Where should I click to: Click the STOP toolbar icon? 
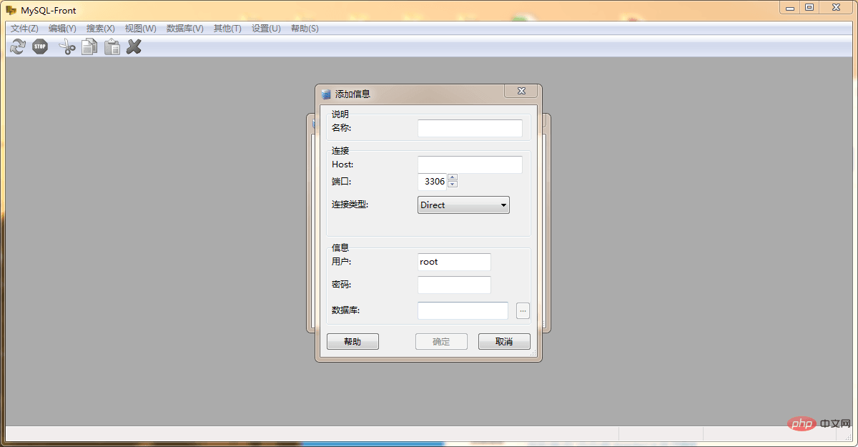pos(40,47)
